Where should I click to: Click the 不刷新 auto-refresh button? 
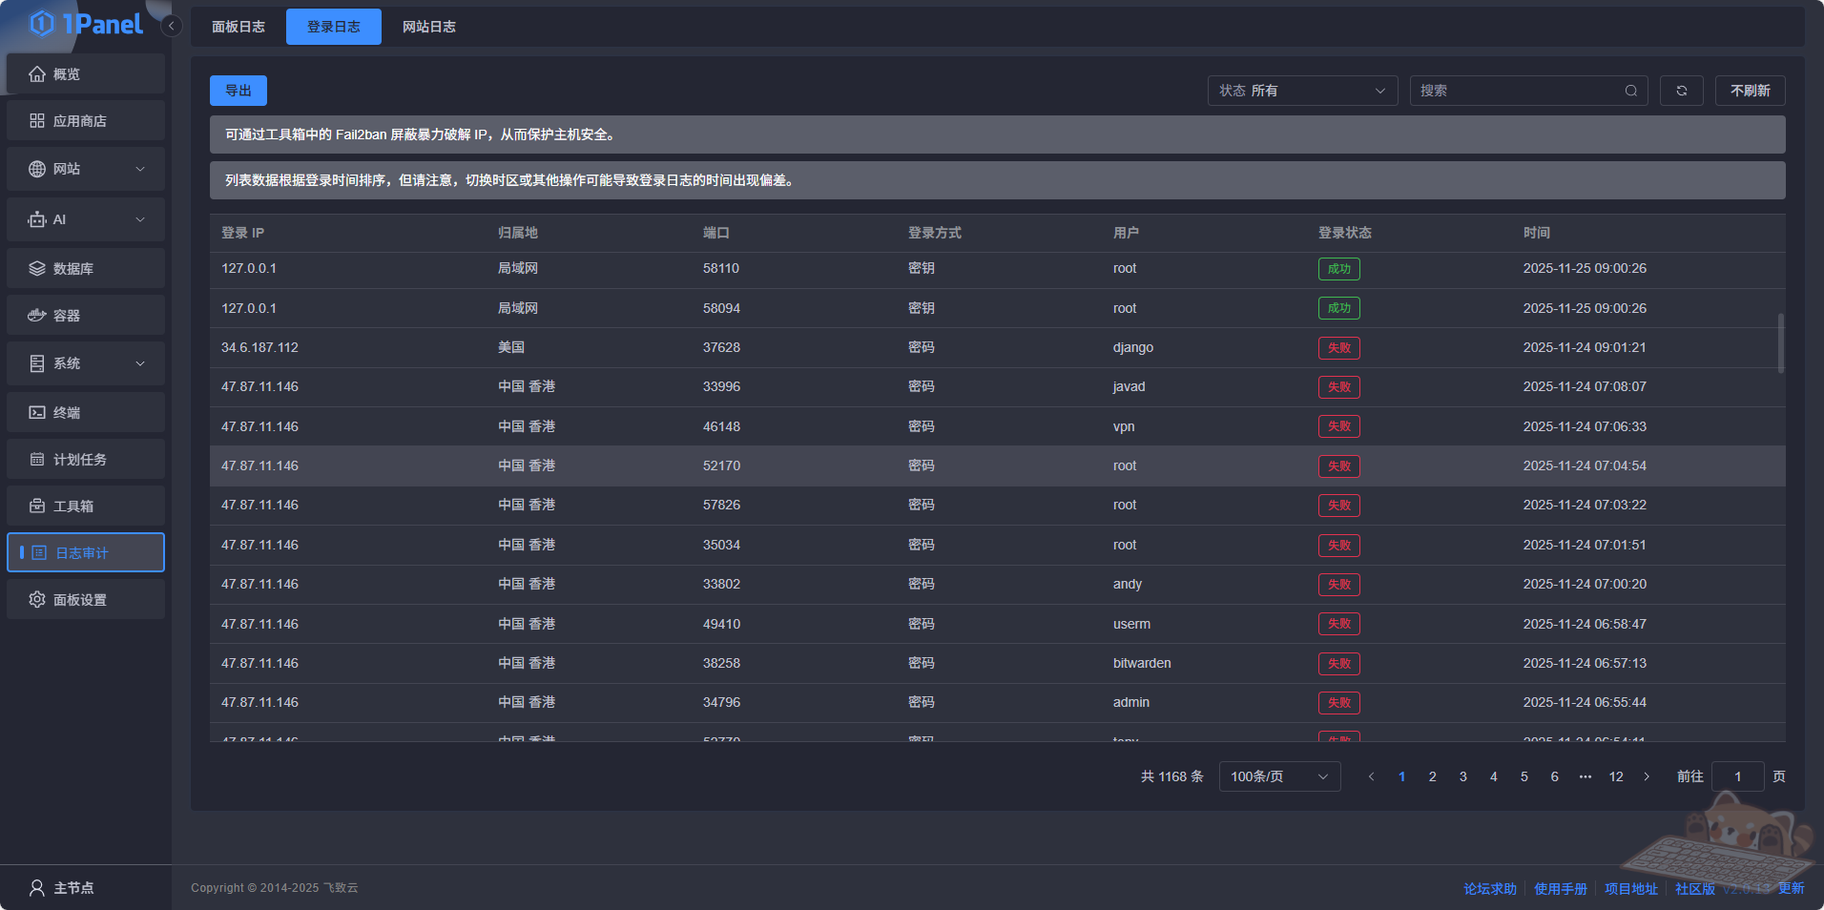[x=1750, y=91]
